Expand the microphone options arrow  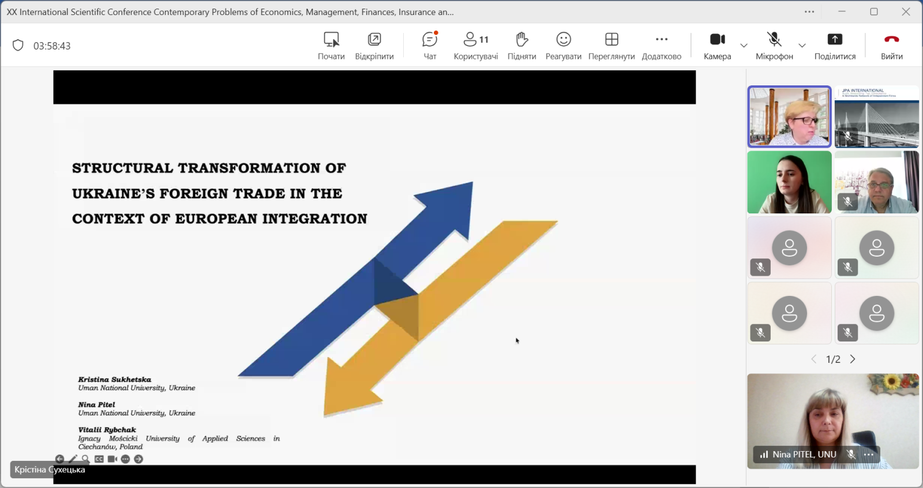click(802, 46)
